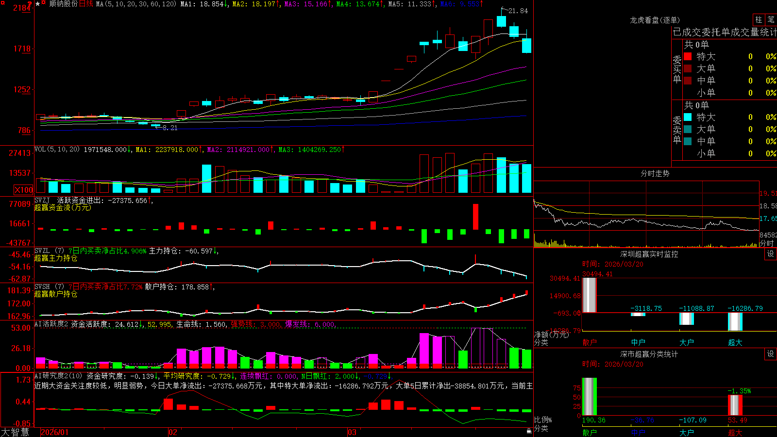777x437 pixels.
Task: Click the 委买单 section label
Action: 677,69
